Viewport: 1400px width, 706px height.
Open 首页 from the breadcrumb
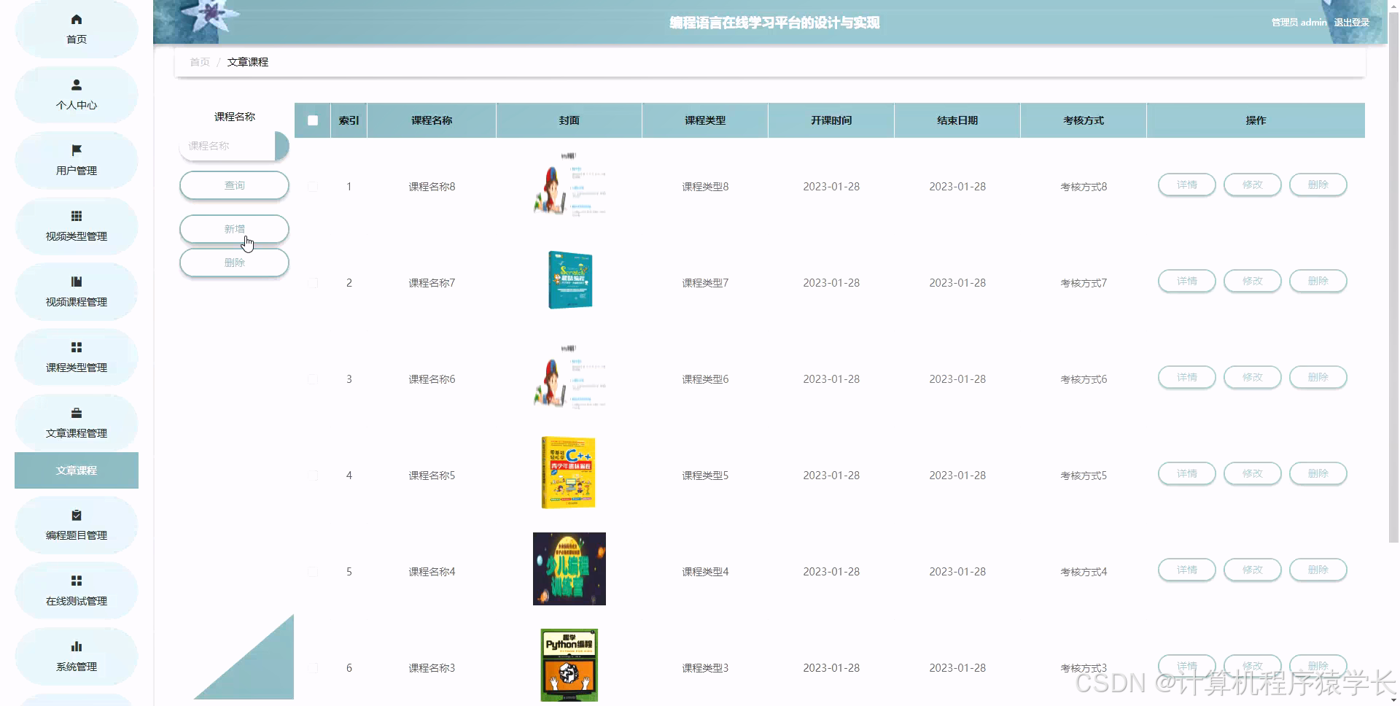[199, 61]
